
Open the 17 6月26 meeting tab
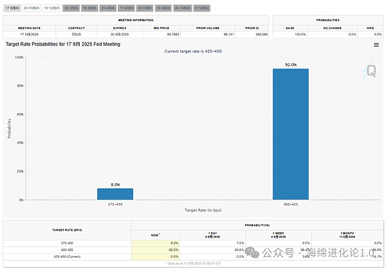point(127,8)
